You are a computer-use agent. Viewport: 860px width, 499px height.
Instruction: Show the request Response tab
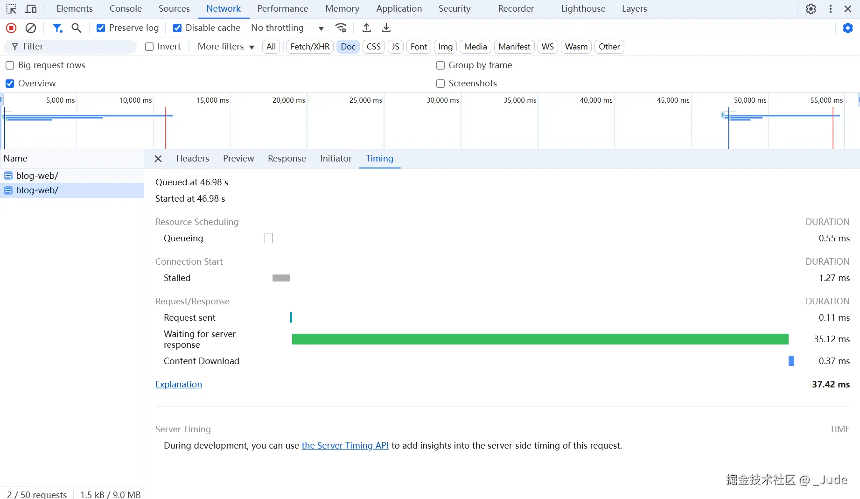point(287,159)
